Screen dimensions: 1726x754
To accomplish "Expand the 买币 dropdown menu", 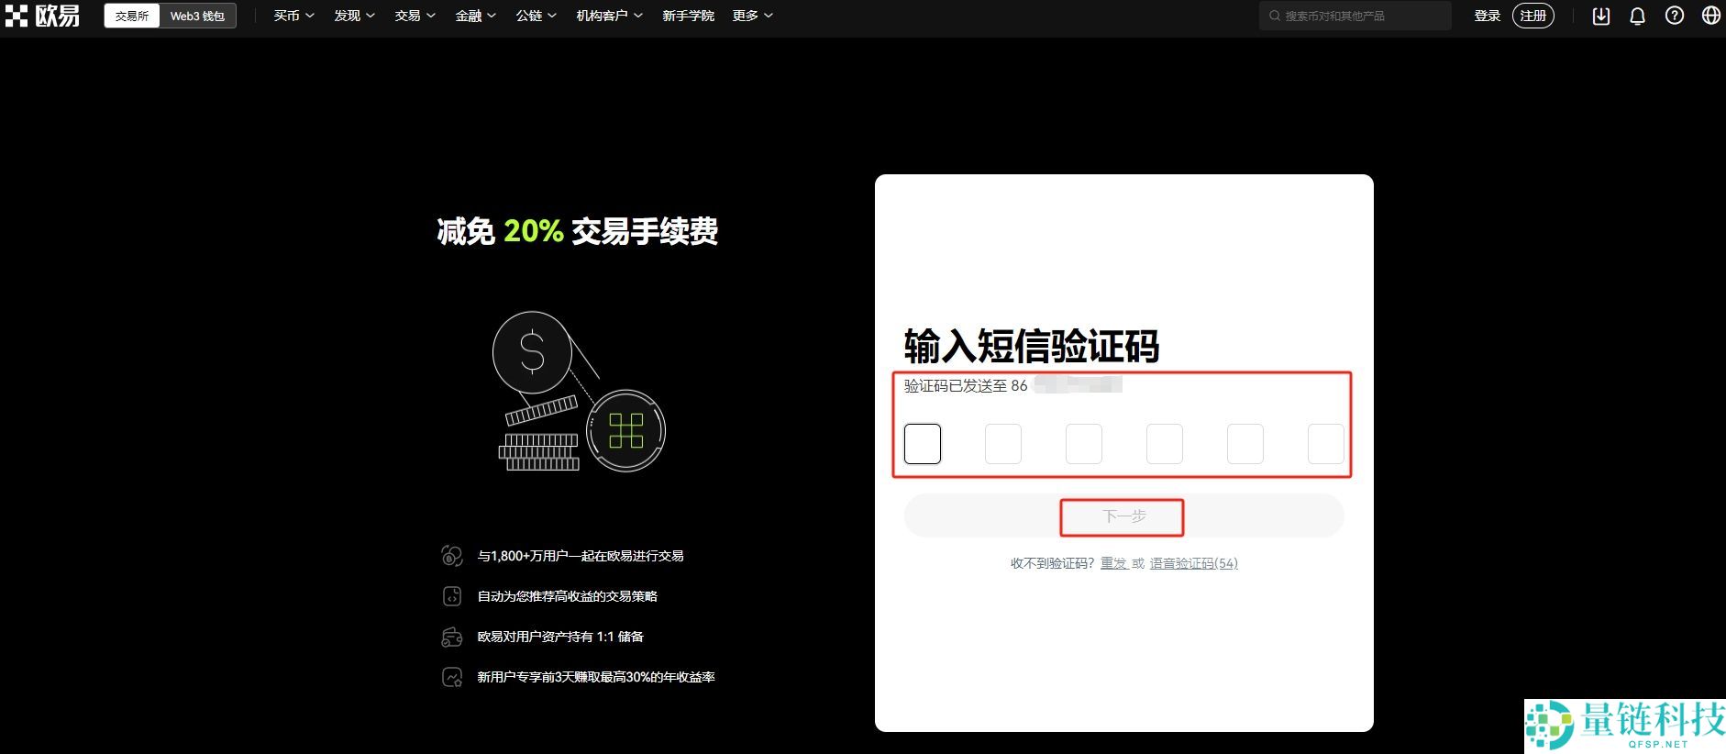I will click(293, 16).
